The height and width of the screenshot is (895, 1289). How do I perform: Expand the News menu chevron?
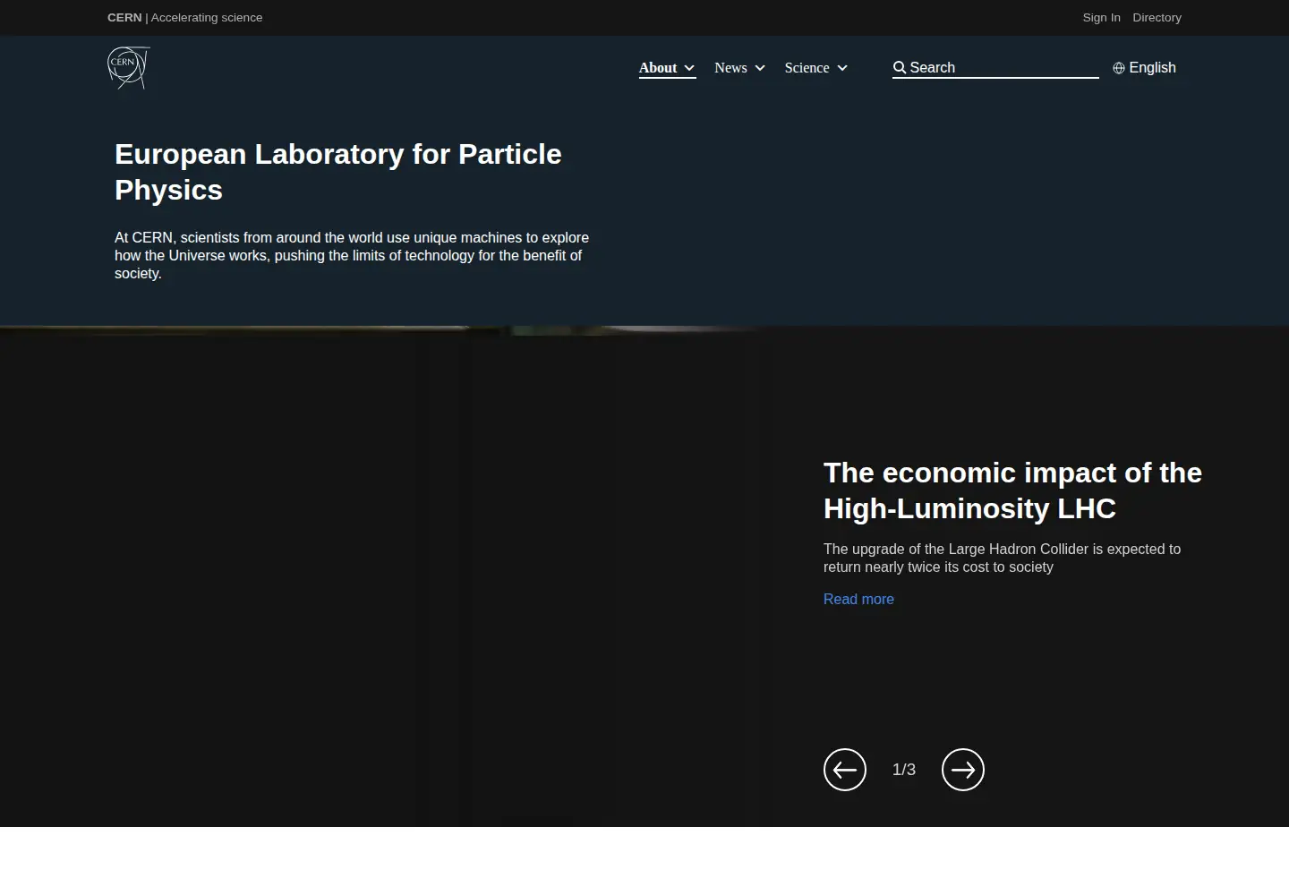[760, 68]
